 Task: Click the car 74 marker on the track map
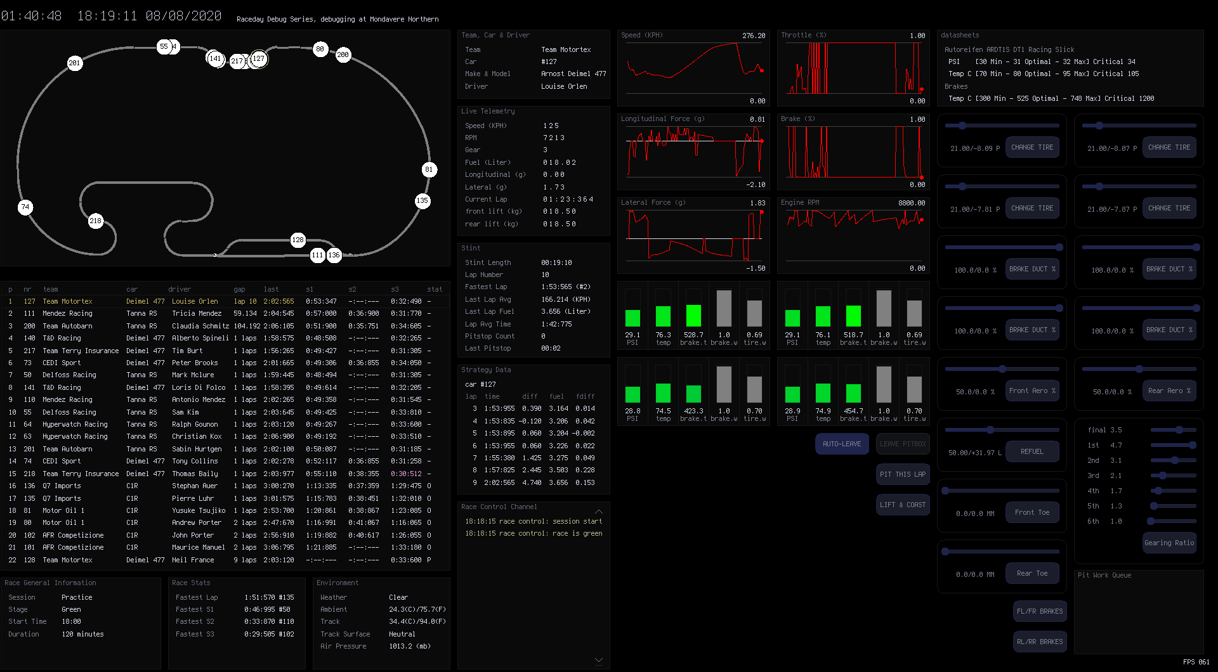25,207
